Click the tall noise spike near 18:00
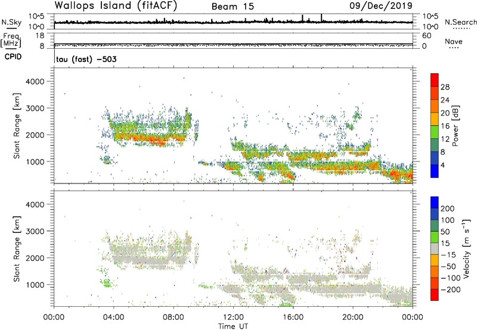This screenshot has height=330, width=477. [x=321, y=18]
